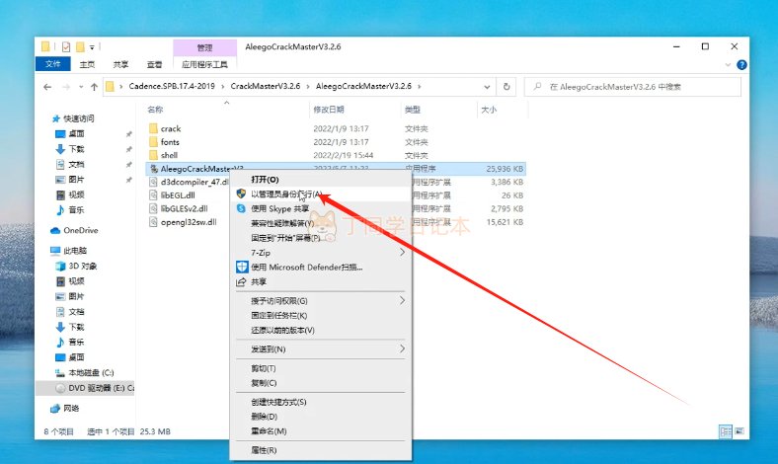The image size is (778, 464).
Task: Select the fonts folder
Action: click(x=170, y=142)
